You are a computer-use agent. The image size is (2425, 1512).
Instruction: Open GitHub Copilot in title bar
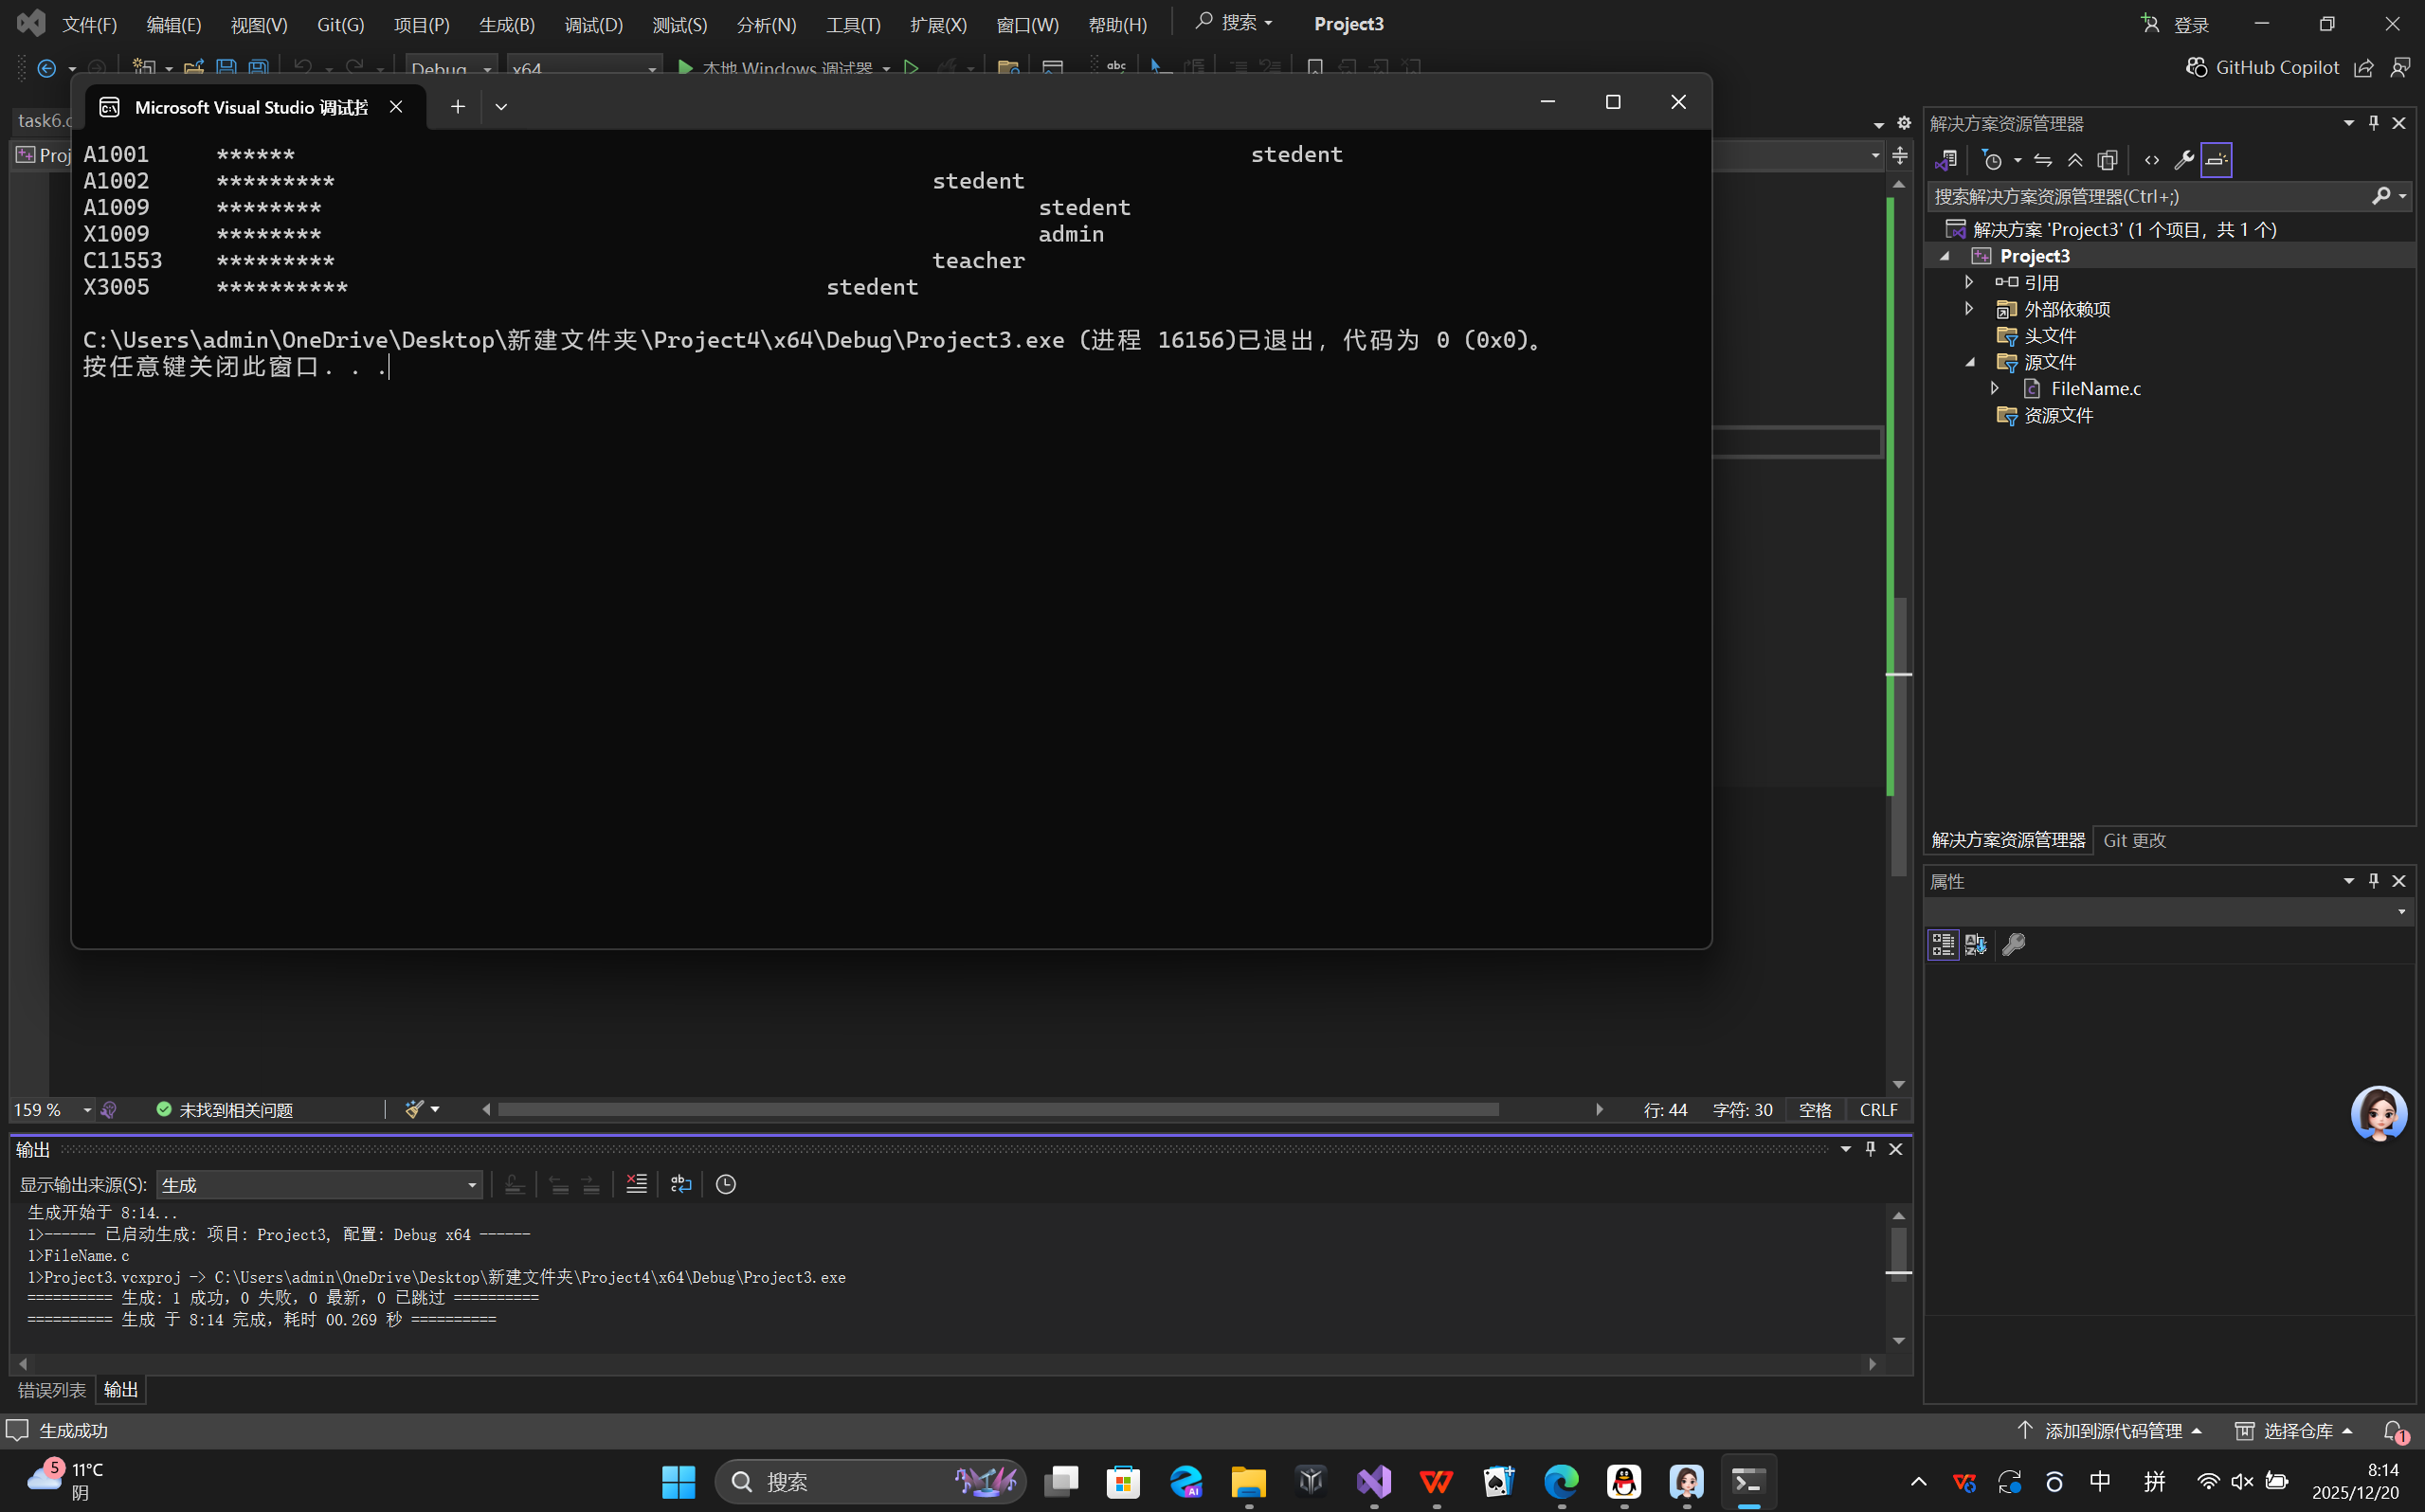[2264, 67]
